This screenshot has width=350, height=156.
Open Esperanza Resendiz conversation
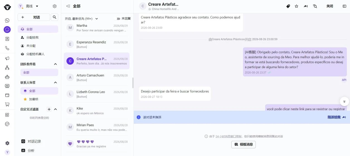tap(97, 44)
